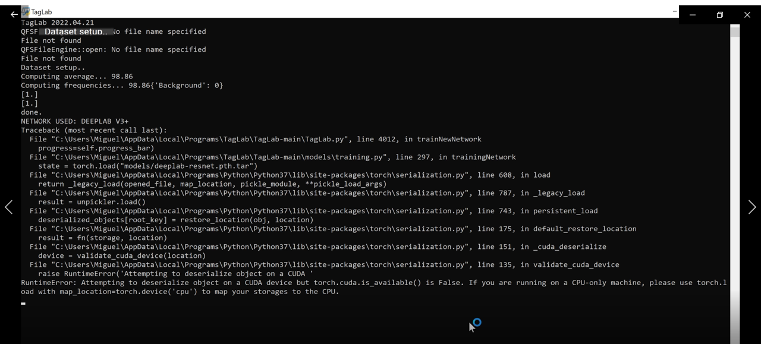Screen dimensions: 761x344
Task: Minimize the TagLab console window
Action: (691, 15)
